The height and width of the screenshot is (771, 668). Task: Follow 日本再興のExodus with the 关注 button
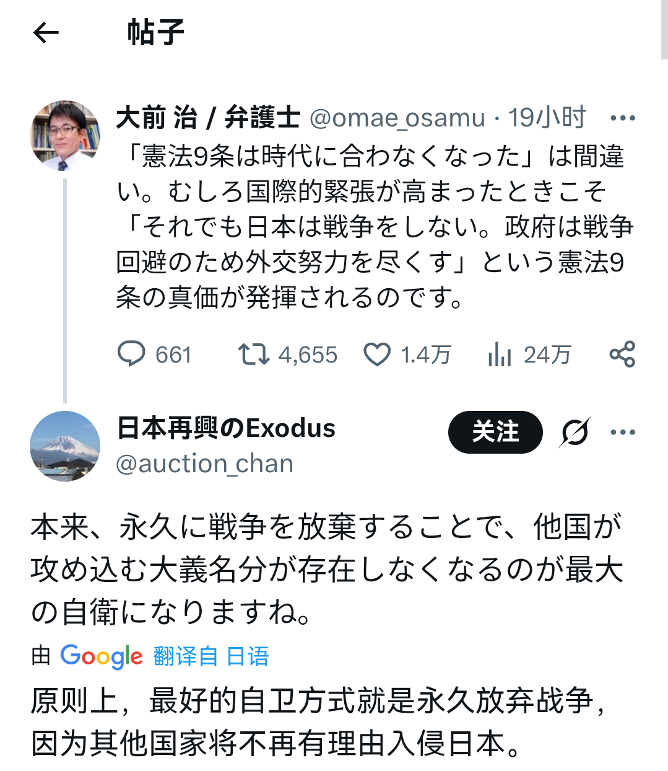pyautogui.click(x=495, y=432)
